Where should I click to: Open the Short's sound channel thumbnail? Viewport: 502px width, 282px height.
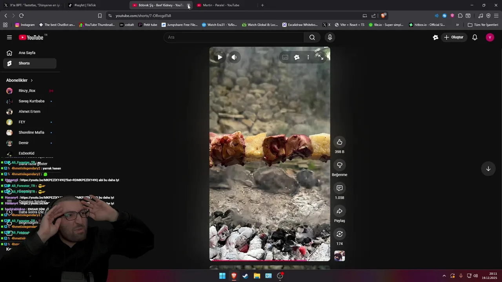(x=340, y=256)
